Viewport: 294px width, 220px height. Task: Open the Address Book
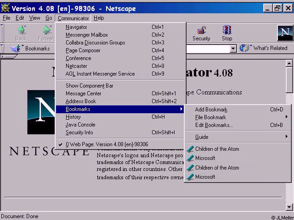(120, 101)
